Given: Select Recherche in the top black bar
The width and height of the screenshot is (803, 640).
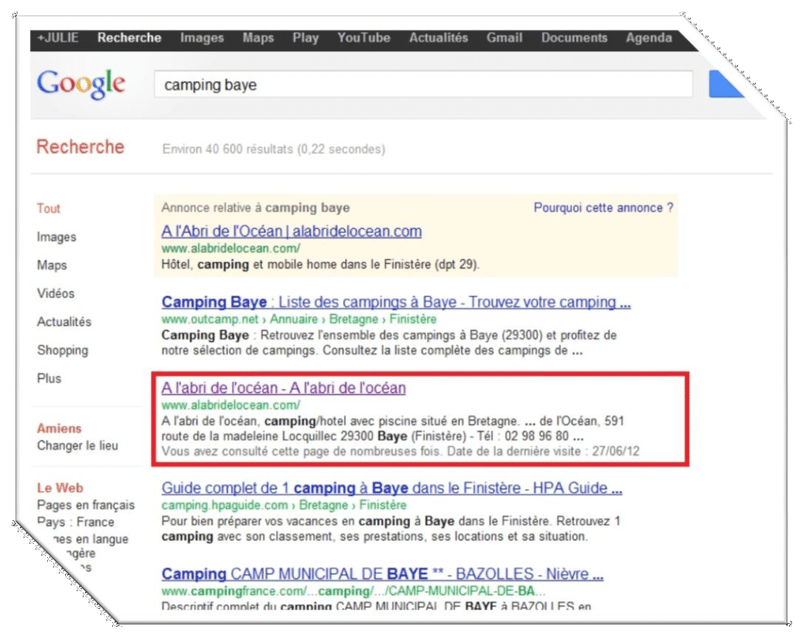Looking at the screenshot, I should point(129,38).
